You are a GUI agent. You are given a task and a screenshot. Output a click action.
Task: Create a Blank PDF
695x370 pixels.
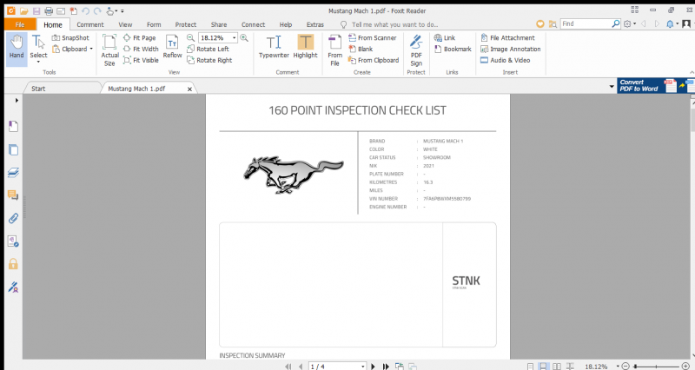coord(361,49)
